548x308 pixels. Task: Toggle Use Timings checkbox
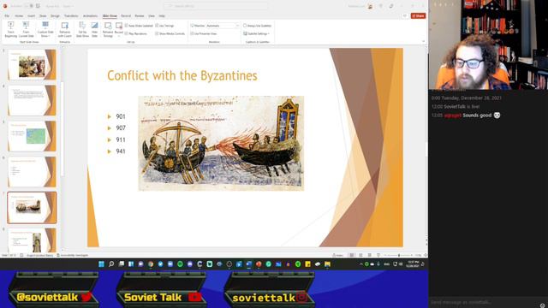coord(164,26)
